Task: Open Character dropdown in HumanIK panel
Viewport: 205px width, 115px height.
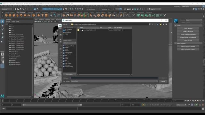Action: 194,20
